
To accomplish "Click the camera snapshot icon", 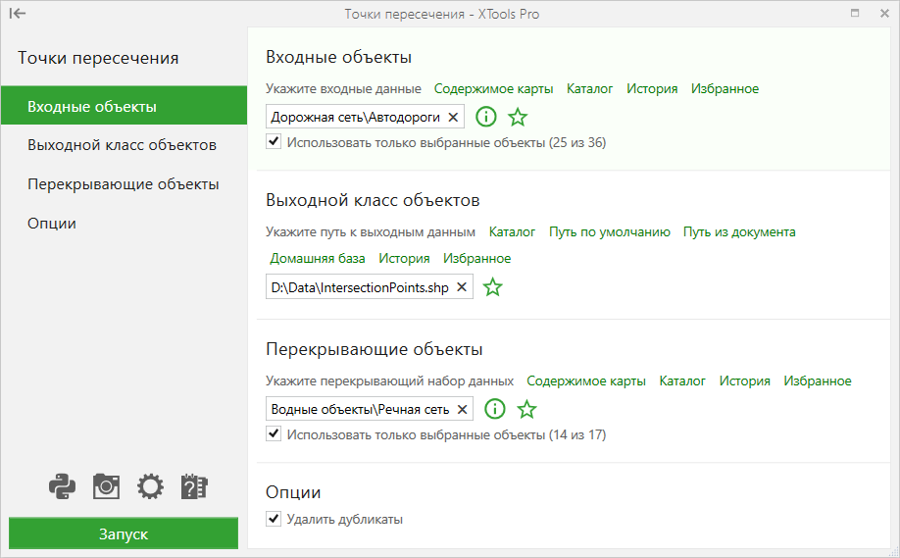I will tap(106, 486).
